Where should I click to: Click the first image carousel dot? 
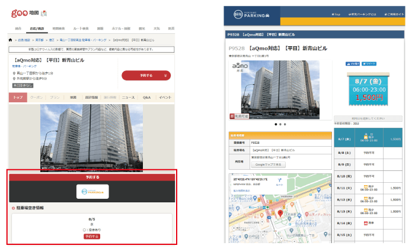pyautogui.click(x=276, y=124)
